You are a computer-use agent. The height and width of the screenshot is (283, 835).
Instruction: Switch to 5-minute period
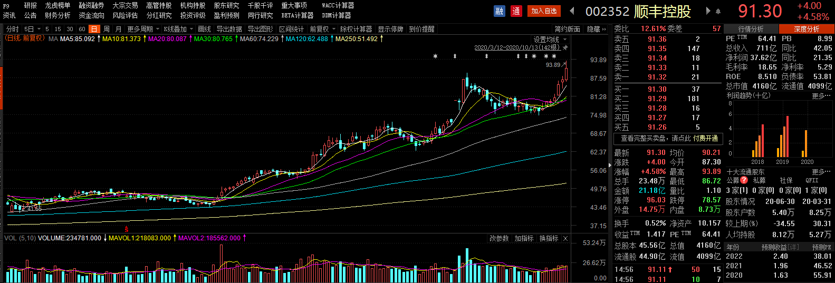(x=47, y=29)
